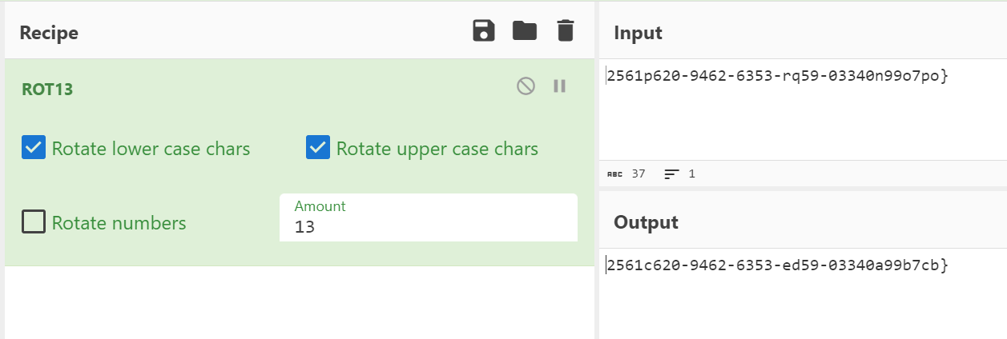
Task: Clear recipe with the trash icon
Action: click(566, 32)
